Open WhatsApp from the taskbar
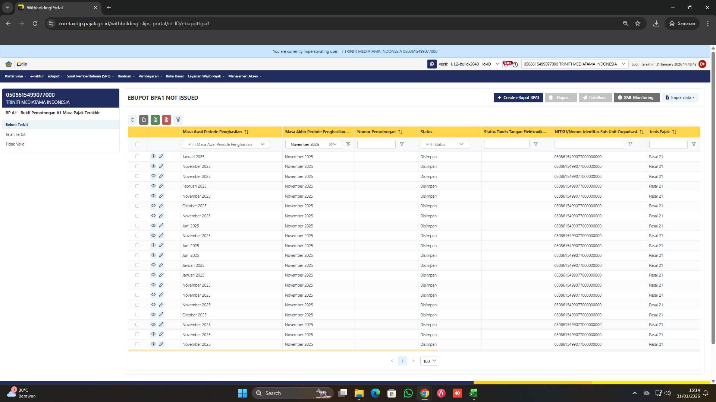Screen dimensions: 716x402 [x=408, y=393]
